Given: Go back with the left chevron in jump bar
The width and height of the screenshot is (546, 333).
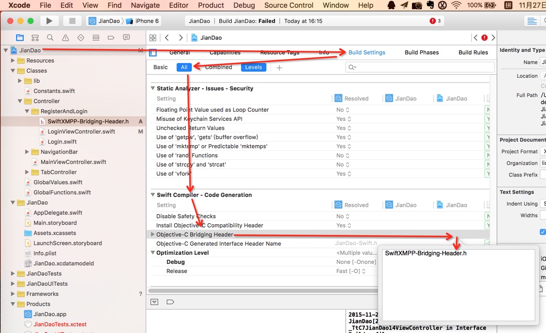Looking at the screenshot, I should click(167, 38).
